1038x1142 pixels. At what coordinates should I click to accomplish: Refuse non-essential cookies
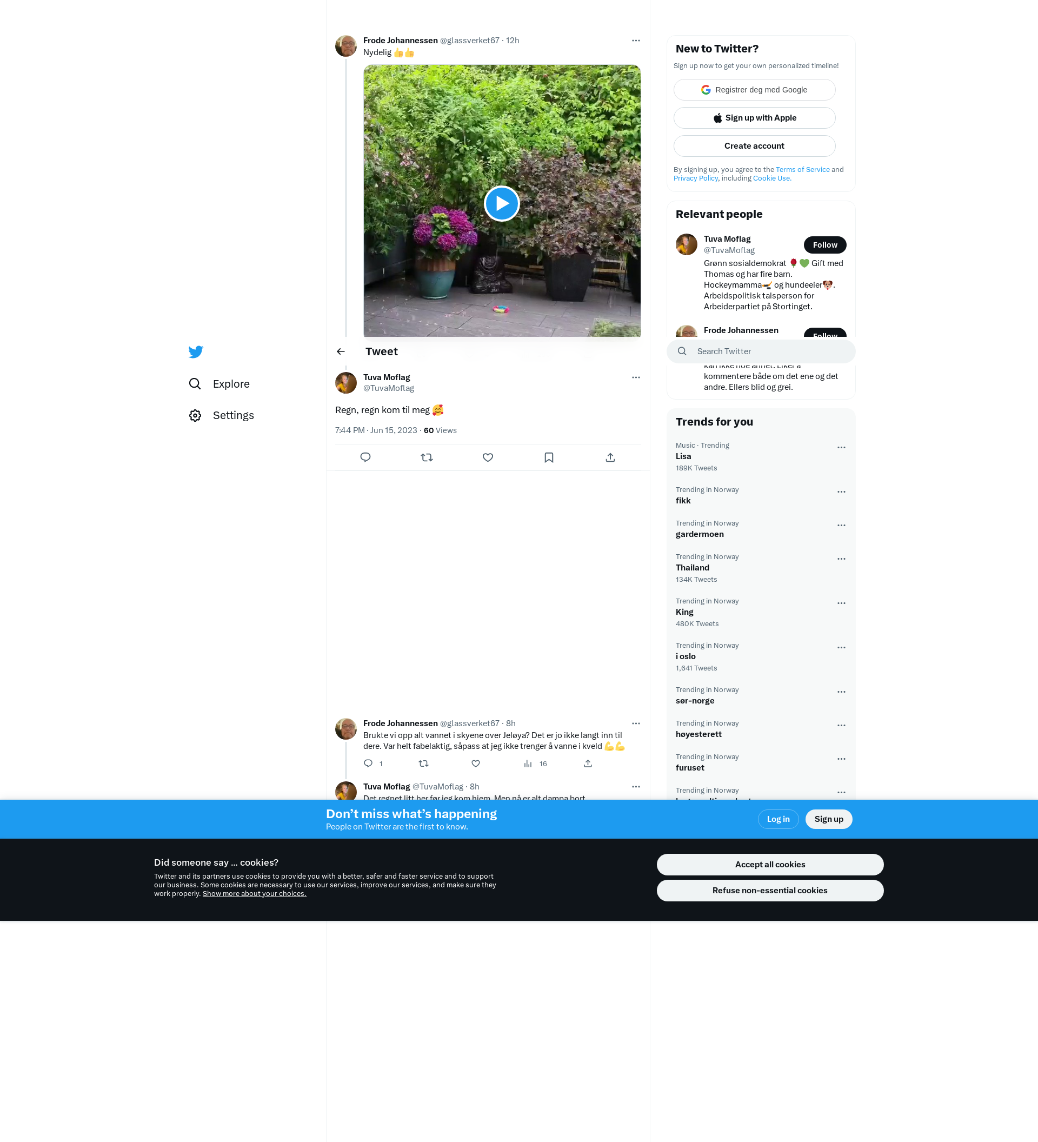click(770, 891)
